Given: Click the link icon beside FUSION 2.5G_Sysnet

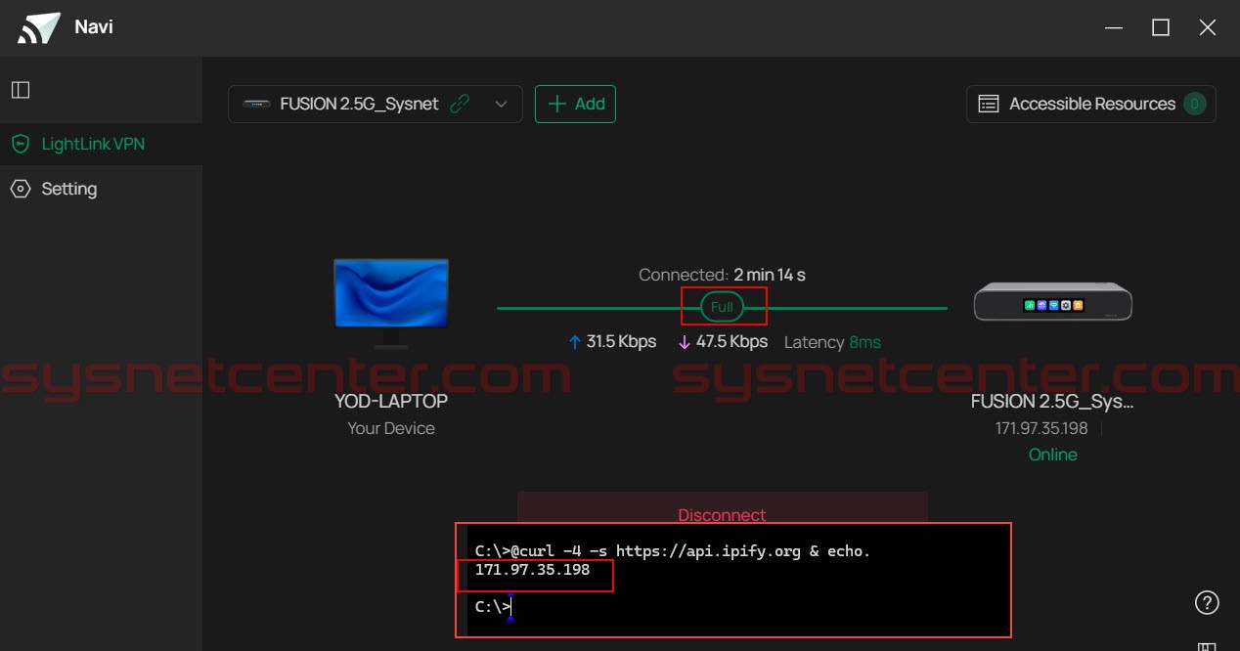Looking at the screenshot, I should click(x=460, y=104).
